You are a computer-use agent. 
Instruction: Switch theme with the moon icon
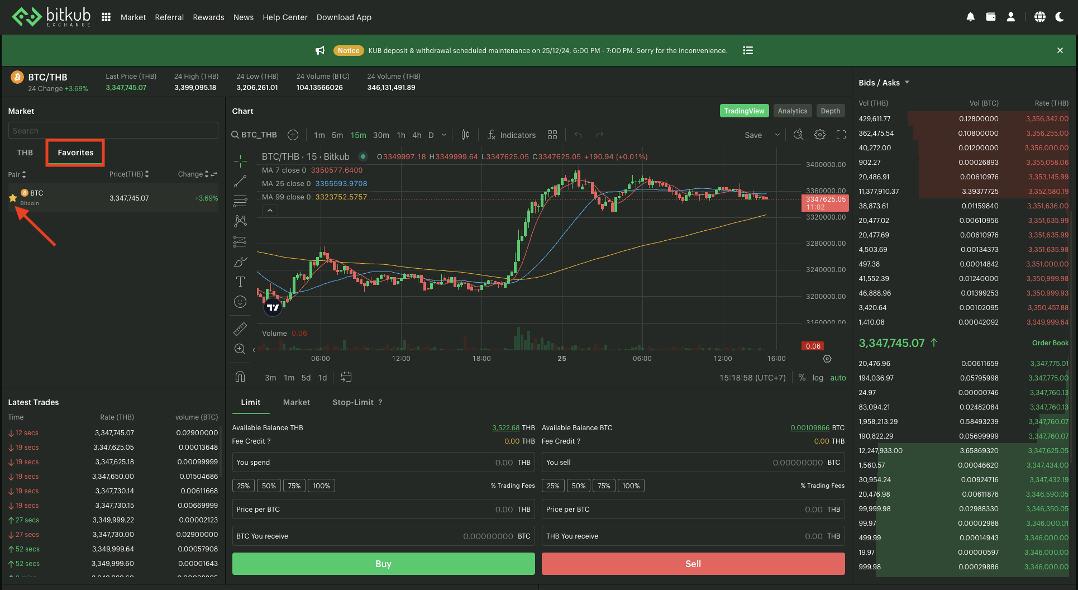(x=1060, y=17)
